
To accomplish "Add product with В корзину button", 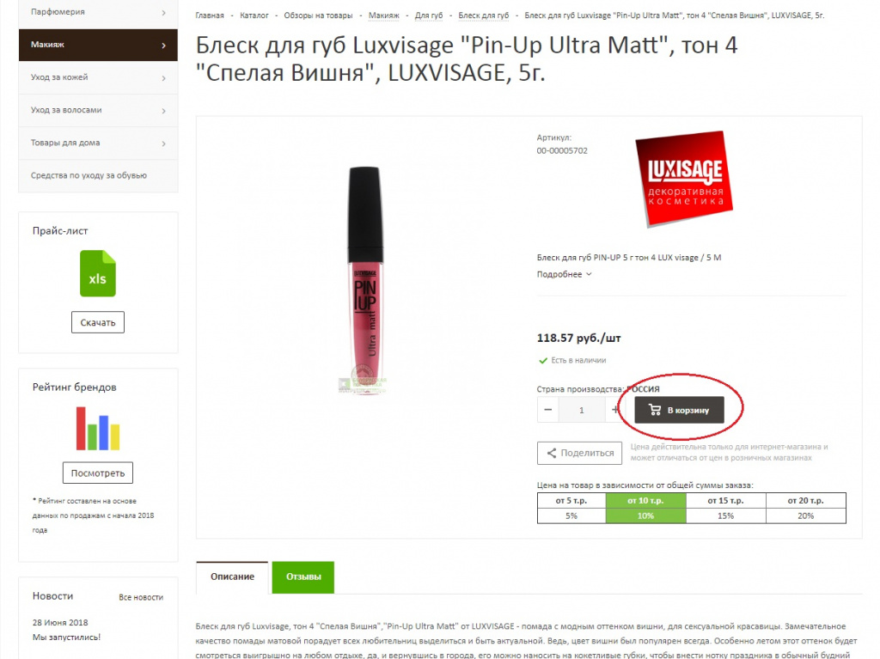I will pos(679,411).
